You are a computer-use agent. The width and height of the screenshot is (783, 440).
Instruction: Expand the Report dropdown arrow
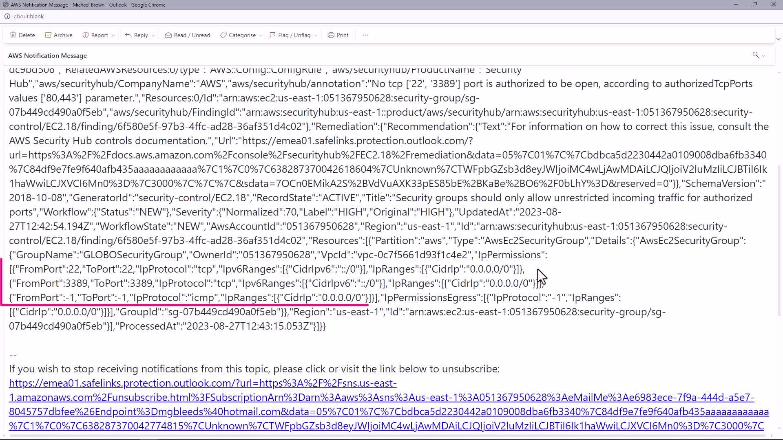click(x=113, y=35)
